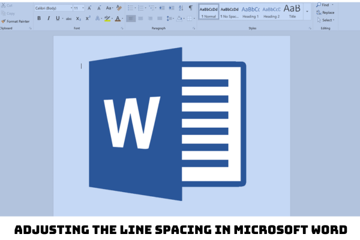360x240 pixels.
Task: Click the Increase Indent icon
Action: click(x=171, y=8)
